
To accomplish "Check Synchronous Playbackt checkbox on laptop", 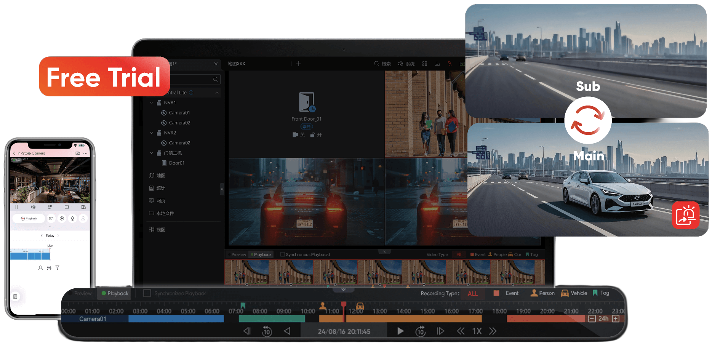I will (x=283, y=255).
